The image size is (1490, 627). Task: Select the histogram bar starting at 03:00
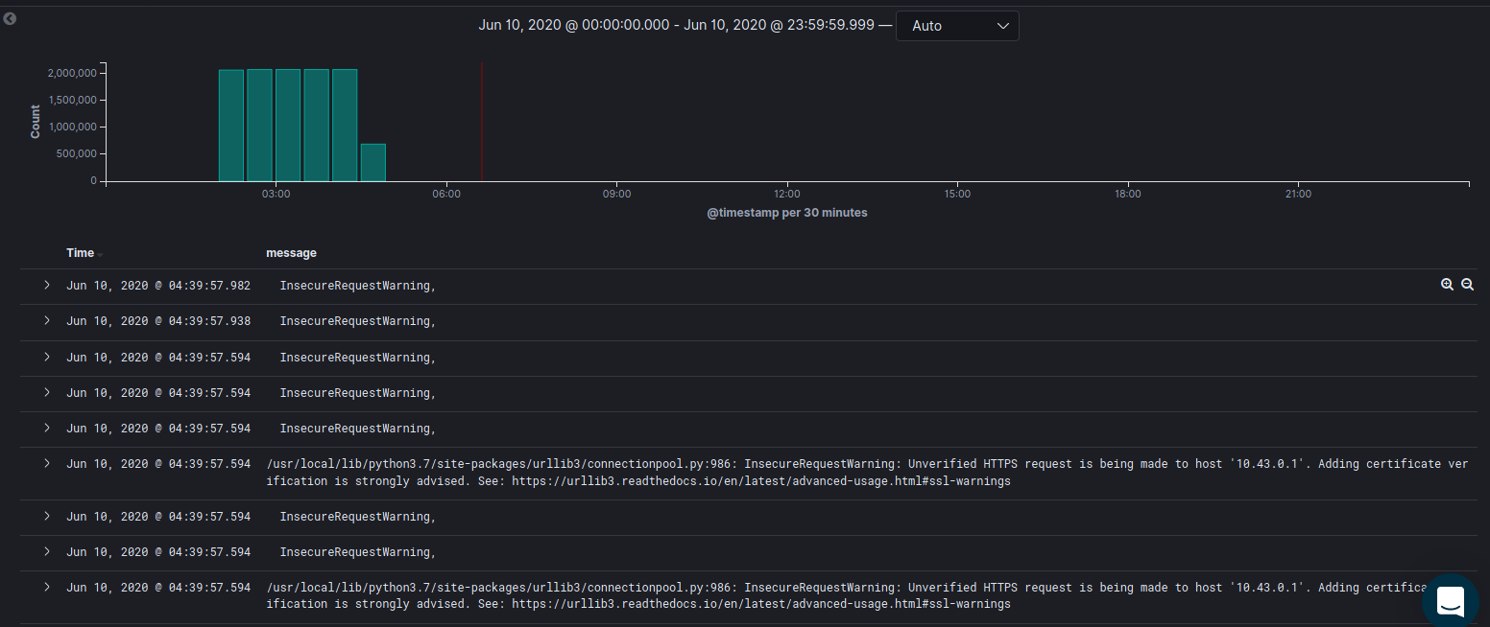point(288,125)
